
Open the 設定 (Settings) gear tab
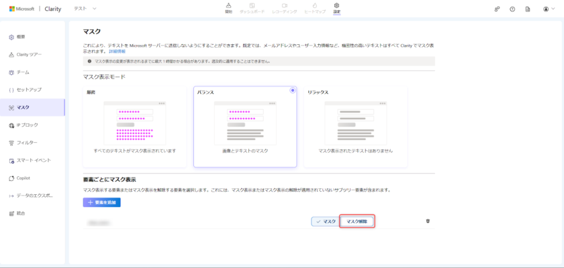pyautogui.click(x=336, y=8)
